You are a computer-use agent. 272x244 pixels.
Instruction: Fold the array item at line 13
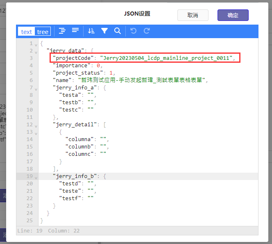pos(36,133)
